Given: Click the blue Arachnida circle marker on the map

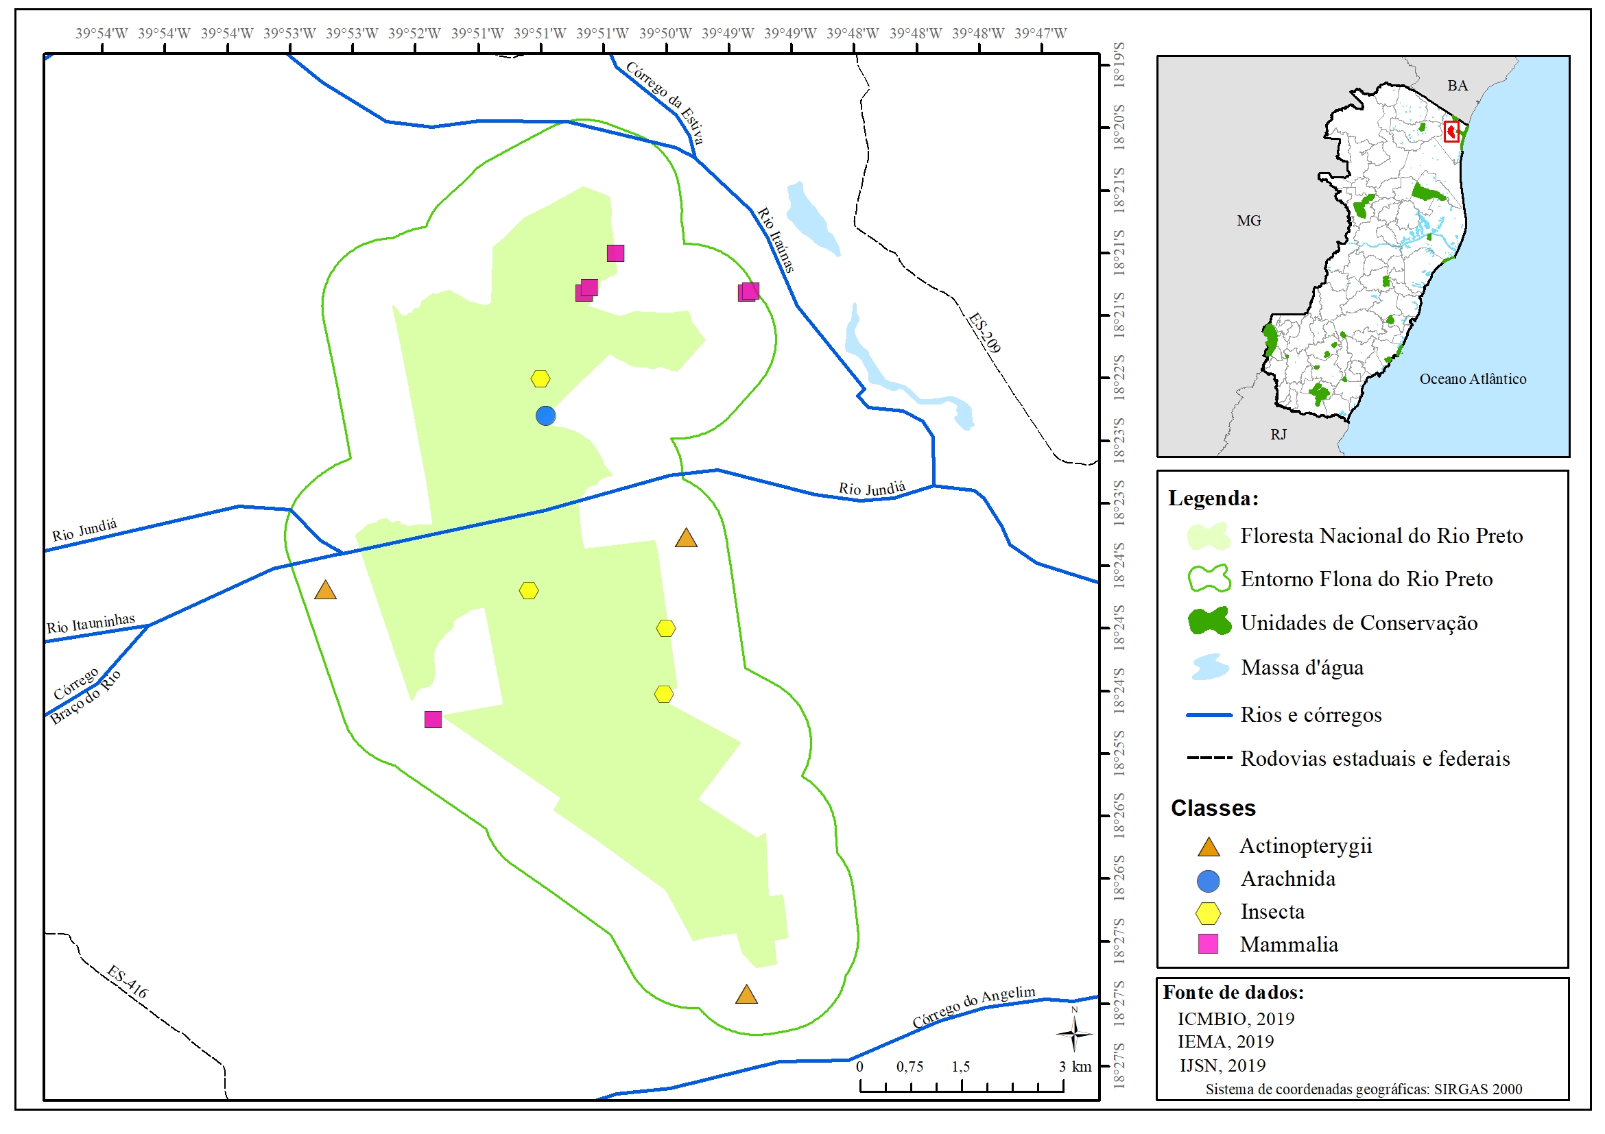Looking at the screenshot, I should [x=545, y=415].
